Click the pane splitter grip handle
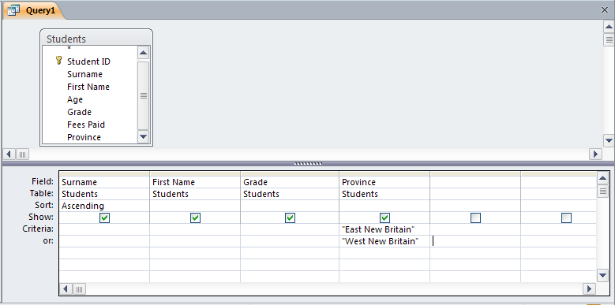 [308, 163]
